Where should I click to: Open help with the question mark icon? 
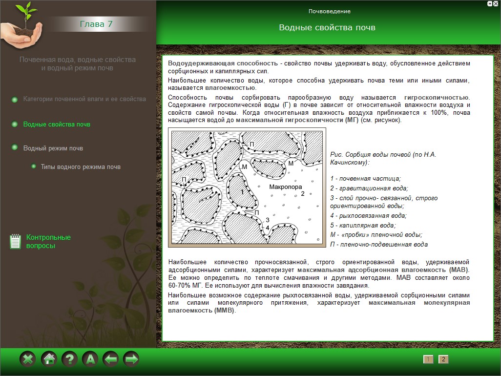69,359
